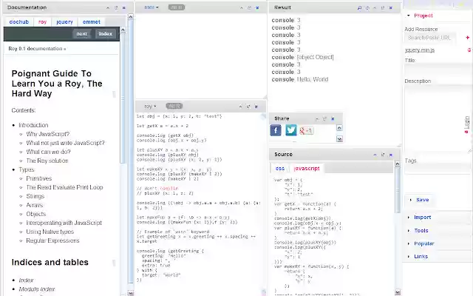473x296 pixels.
Task: Click the down arrow in Share panel
Action: click(x=339, y=139)
